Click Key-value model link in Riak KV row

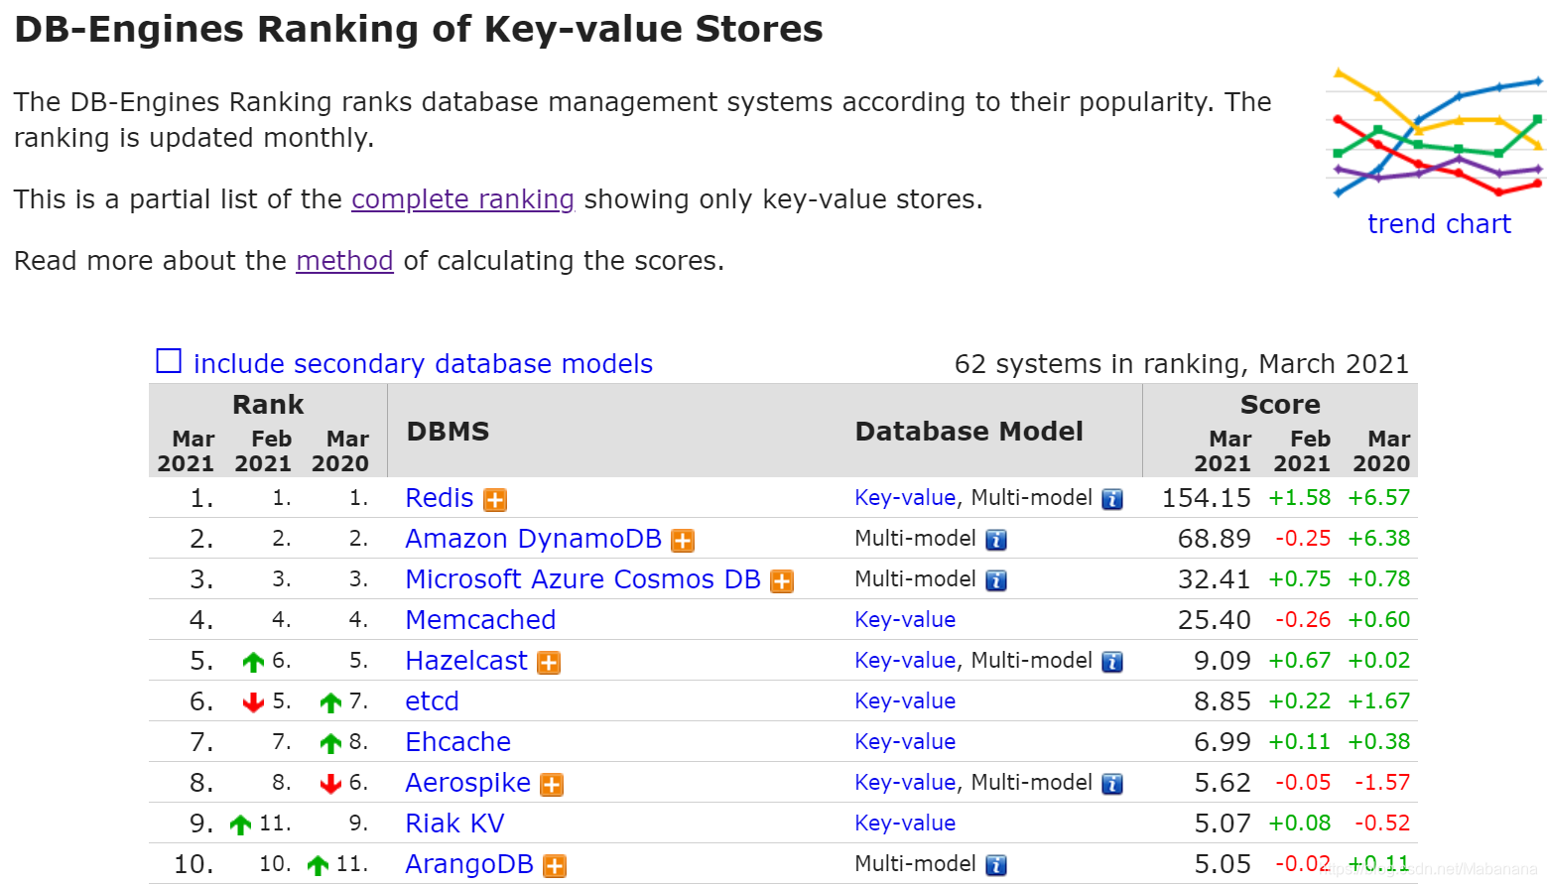905,824
